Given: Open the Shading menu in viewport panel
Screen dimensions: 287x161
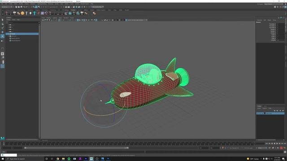Looking at the screenshot, I should tap(48, 18).
